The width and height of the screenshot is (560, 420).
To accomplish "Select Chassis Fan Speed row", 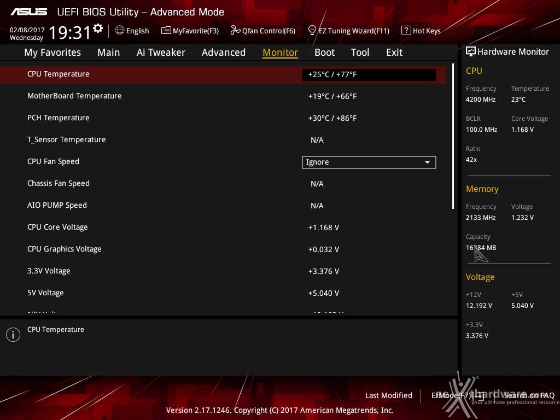I will (223, 184).
